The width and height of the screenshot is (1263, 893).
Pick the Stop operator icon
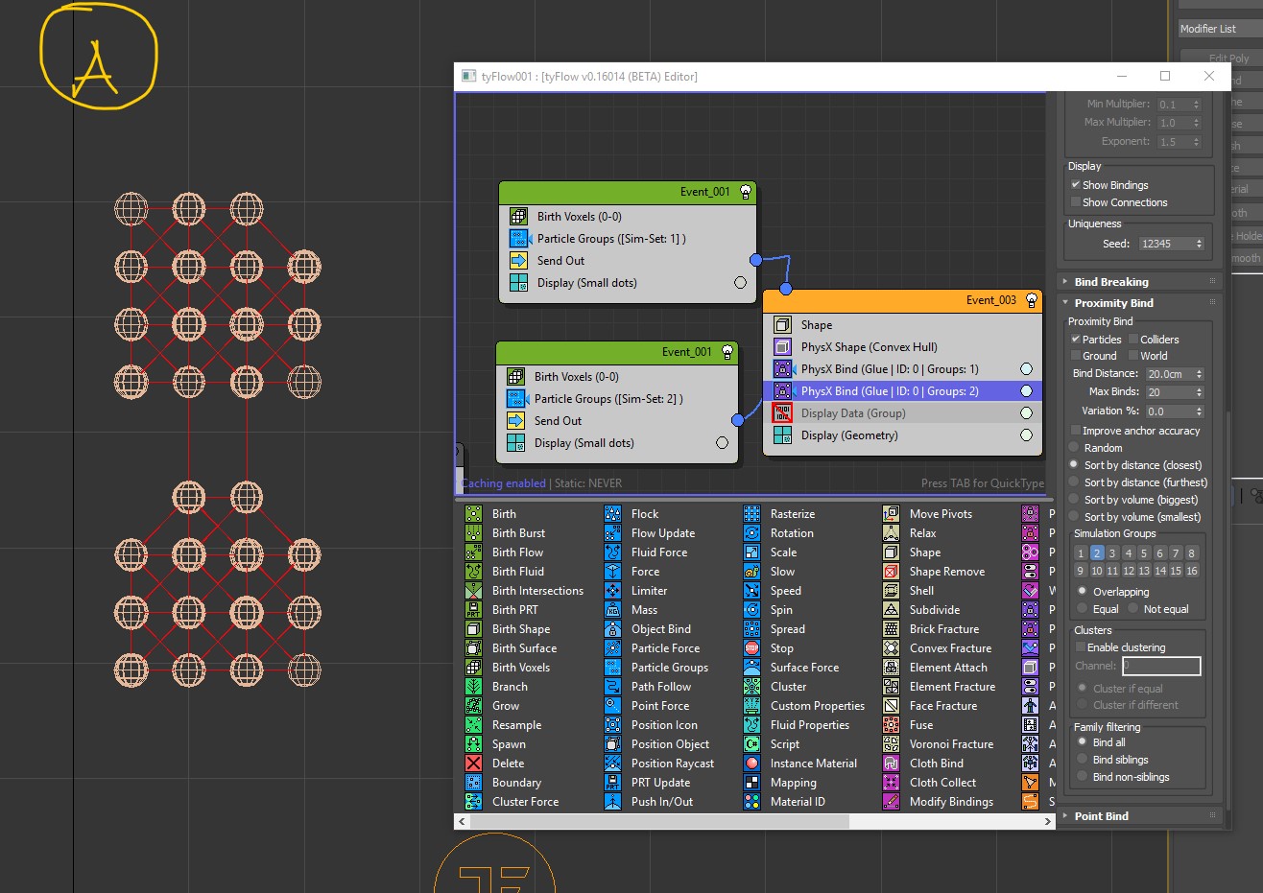pyautogui.click(x=751, y=648)
